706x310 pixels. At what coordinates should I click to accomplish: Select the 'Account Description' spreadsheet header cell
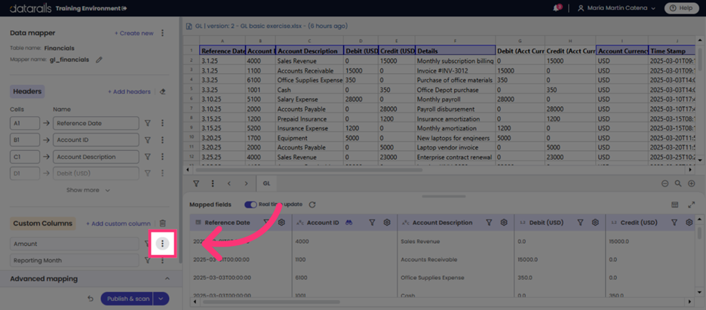click(x=309, y=51)
